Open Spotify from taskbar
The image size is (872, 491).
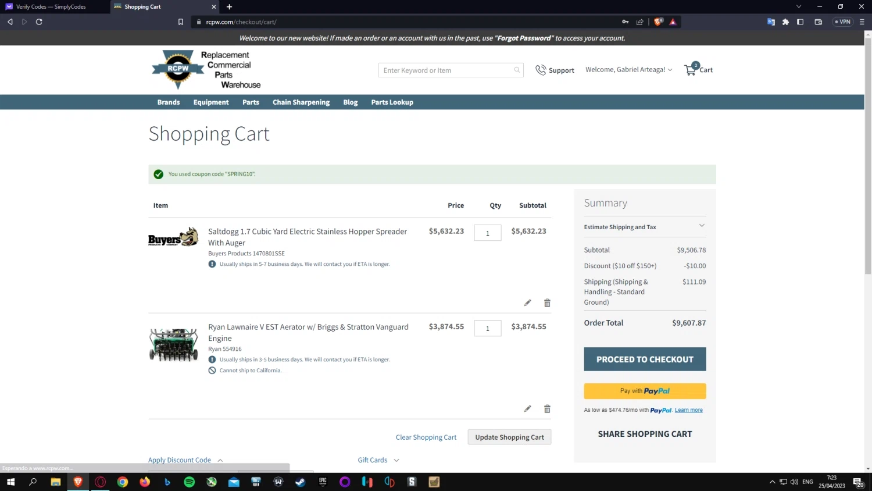(x=190, y=482)
